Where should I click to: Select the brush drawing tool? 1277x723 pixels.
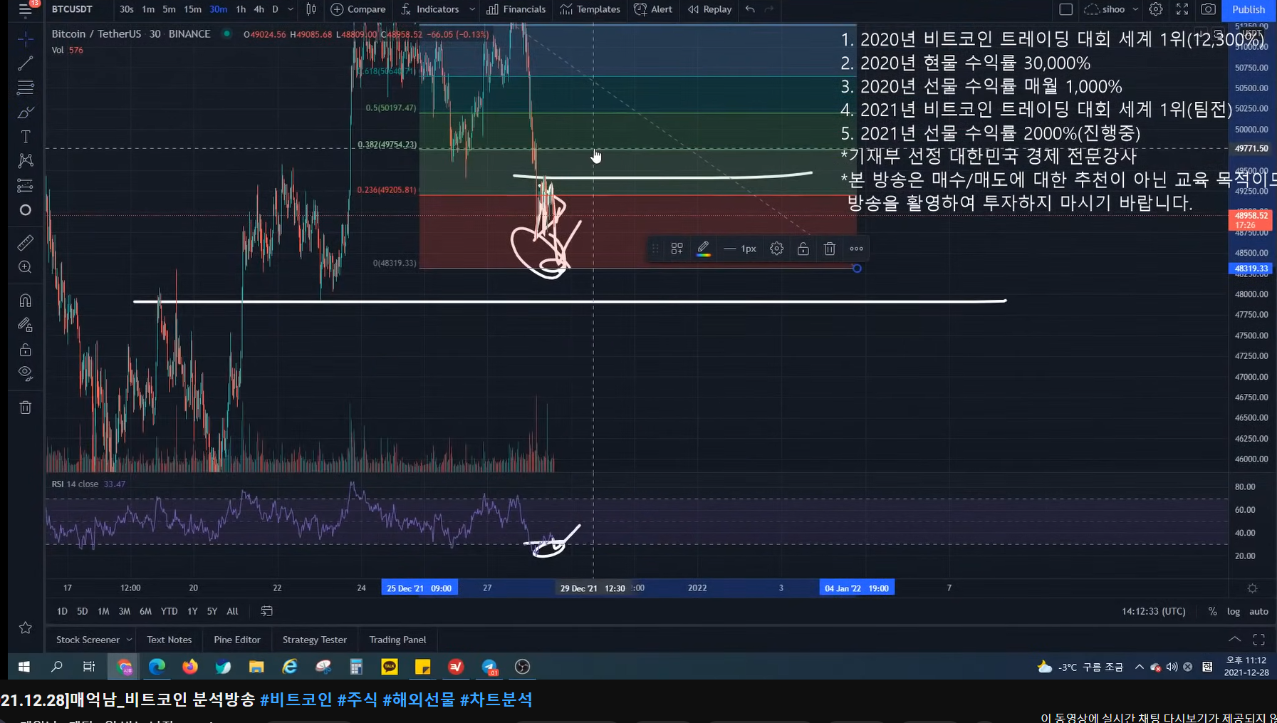point(25,113)
